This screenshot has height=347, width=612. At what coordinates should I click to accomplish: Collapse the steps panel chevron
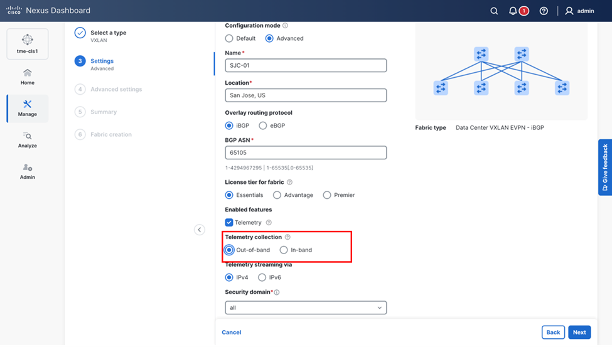(x=200, y=230)
